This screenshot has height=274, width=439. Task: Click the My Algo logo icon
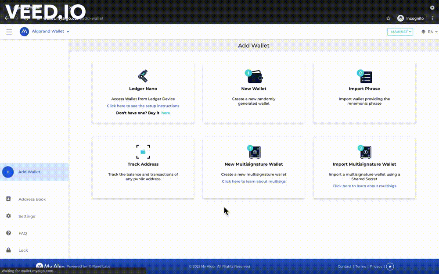pyautogui.click(x=24, y=32)
